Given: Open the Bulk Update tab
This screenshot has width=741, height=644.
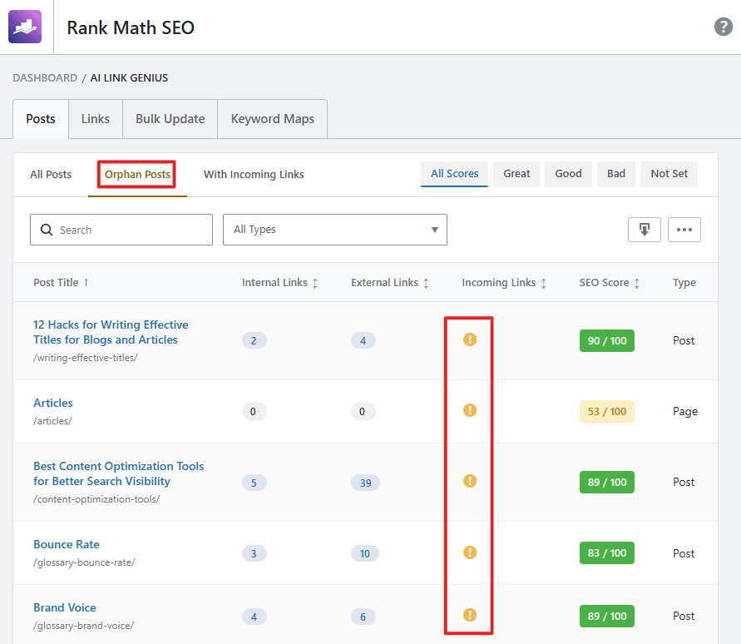Looking at the screenshot, I should pos(170,119).
